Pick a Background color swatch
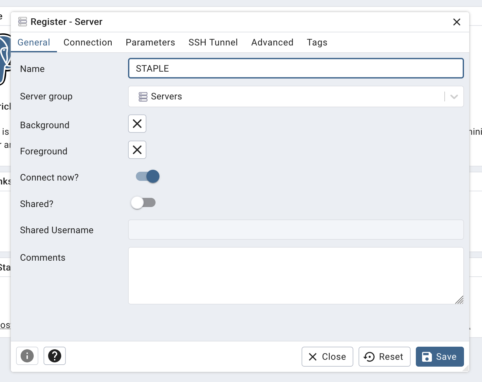Viewport: 482px width, 382px height. tap(137, 124)
